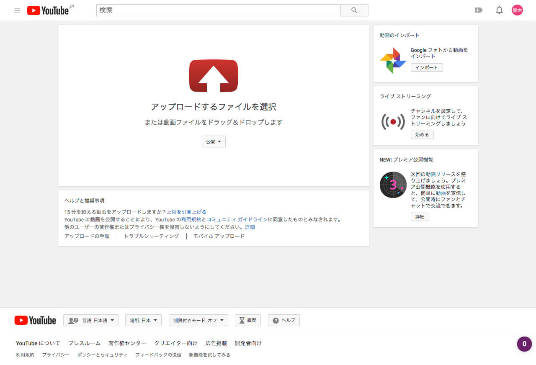This screenshot has width=536, height=365.
Task: Open the 利用規約 link in bottom footer
Action: 25,355
